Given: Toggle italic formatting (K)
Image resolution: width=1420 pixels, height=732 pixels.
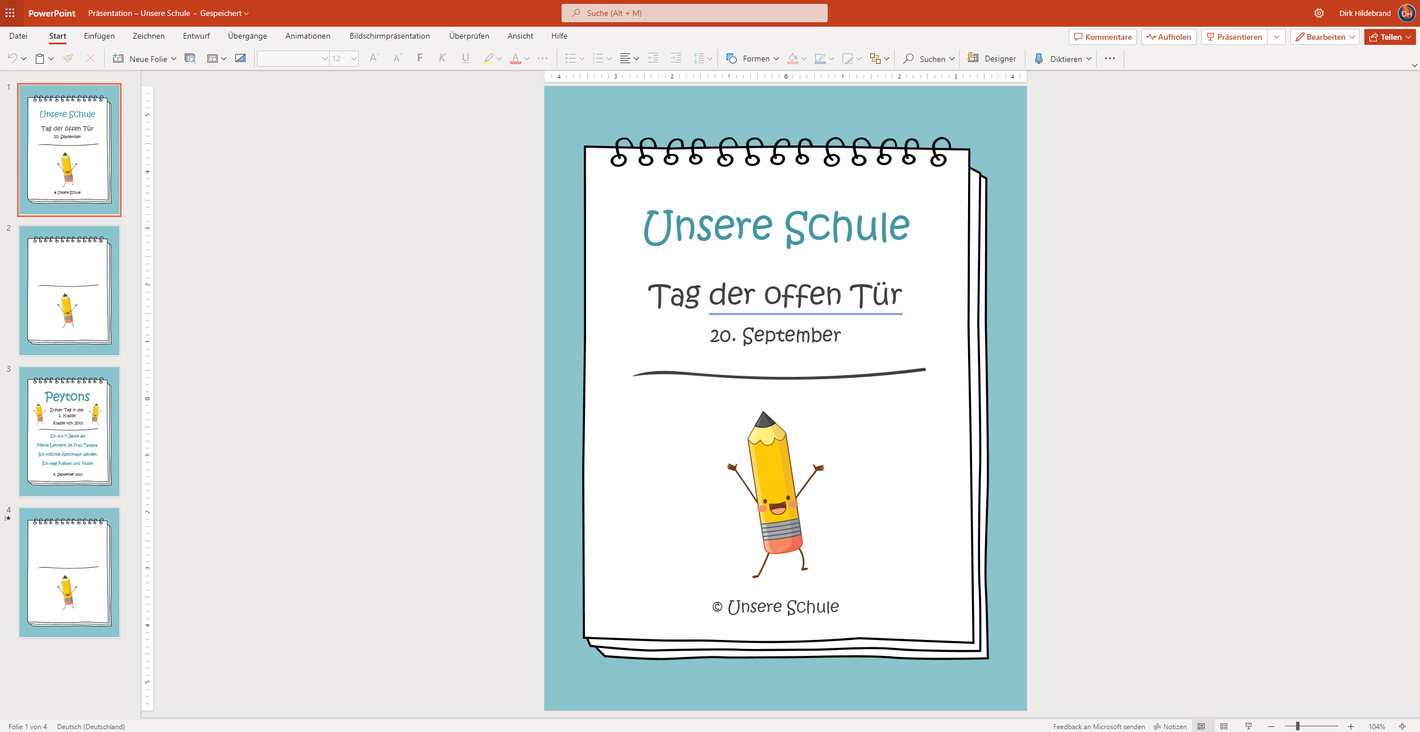Looking at the screenshot, I should [442, 58].
